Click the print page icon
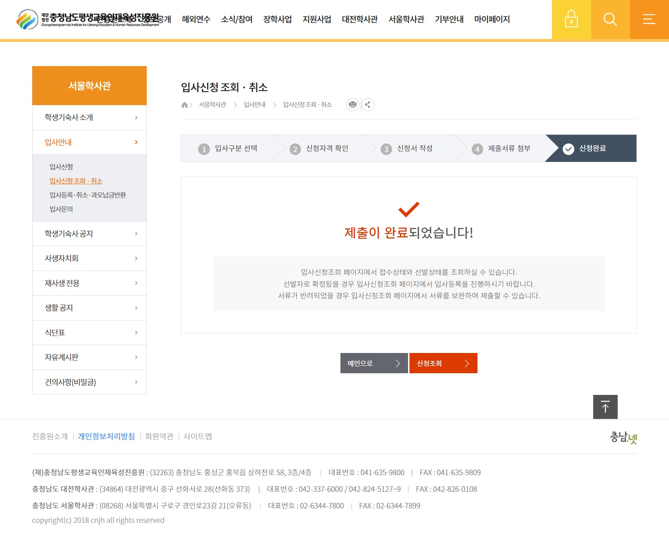Viewport: 669px width, 547px height. point(352,105)
